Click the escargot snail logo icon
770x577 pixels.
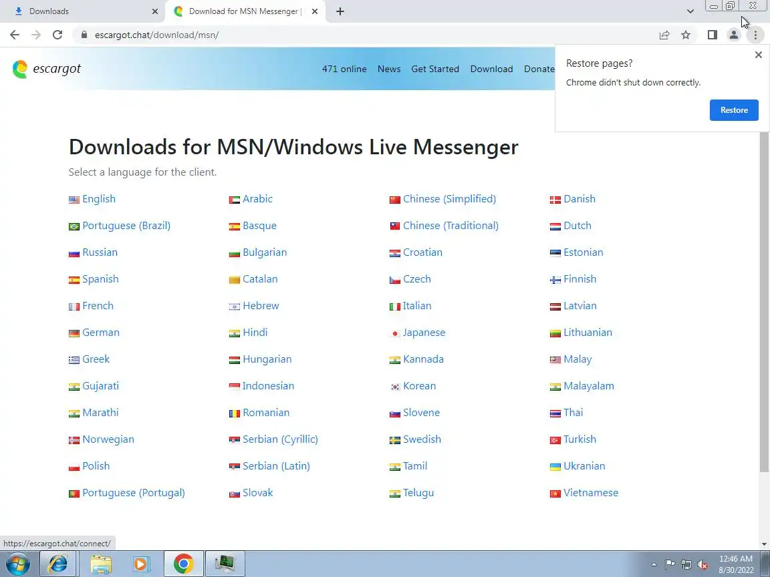tap(20, 69)
